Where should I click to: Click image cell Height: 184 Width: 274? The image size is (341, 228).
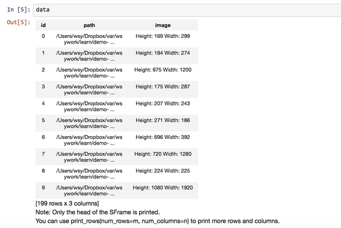[x=163, y=53]
